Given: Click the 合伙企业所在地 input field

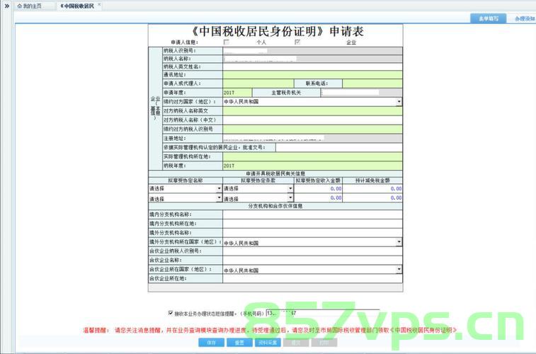Looking at the screenshot, I should tap(312, 278).
